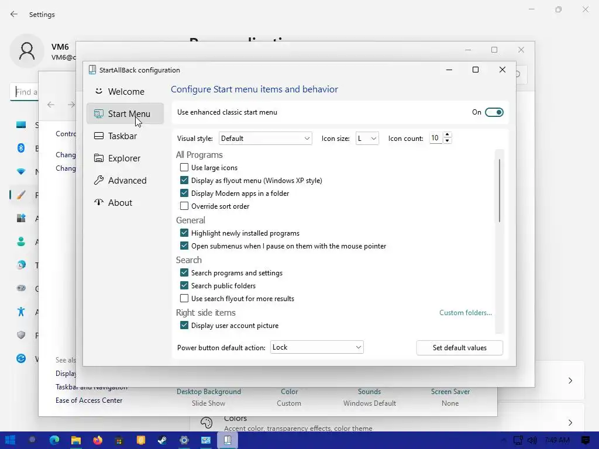
Task: Enable Use search flyout for more results
Action: pyautogui.click(x=184, y=299)
